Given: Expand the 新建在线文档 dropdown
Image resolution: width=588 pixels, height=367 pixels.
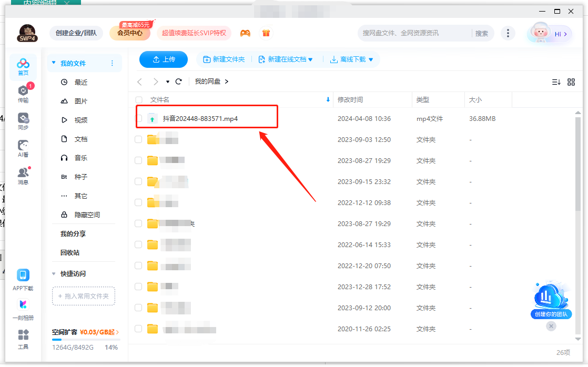Looking at the screenshot, I should [x=310, y=60].
